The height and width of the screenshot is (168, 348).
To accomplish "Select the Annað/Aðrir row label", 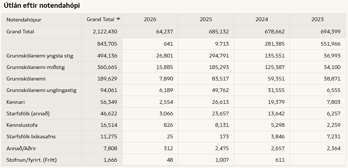I will pos(21,148).
